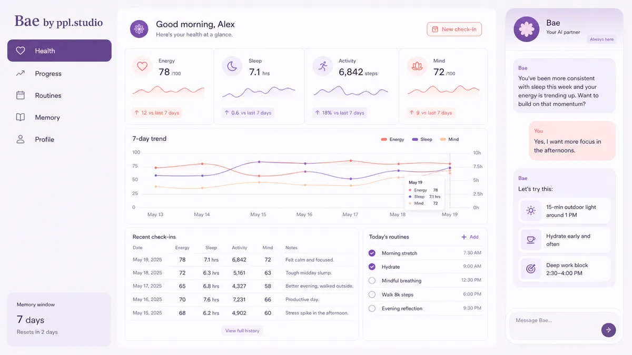Click the Mind sparkline chart
Image resolution: width=632 pixels, height=355 pixels.
[x=443, y=90]
